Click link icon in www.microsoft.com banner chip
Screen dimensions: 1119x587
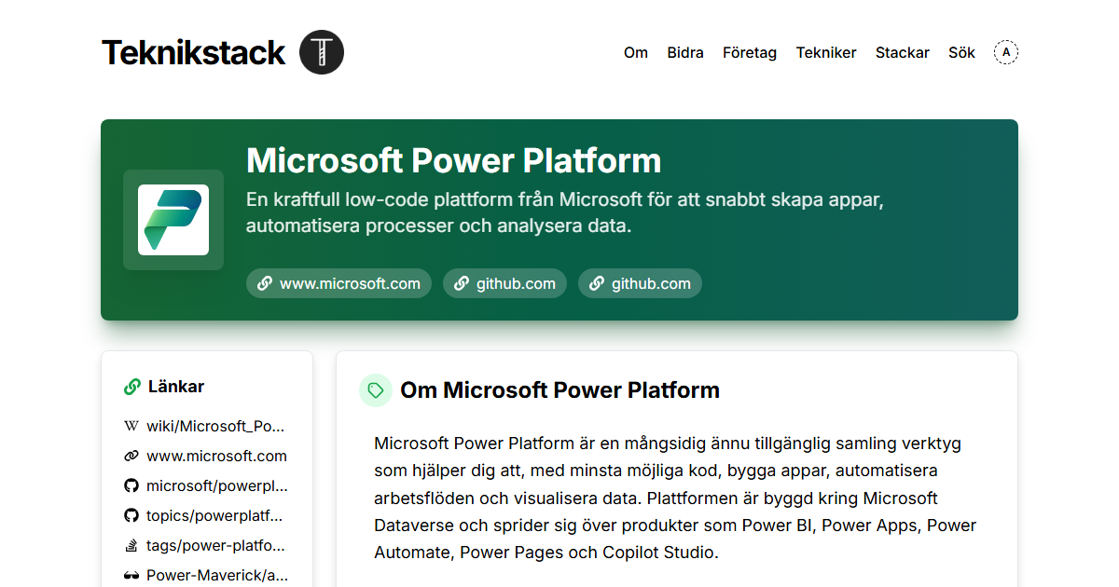click(x=265, y=283)
